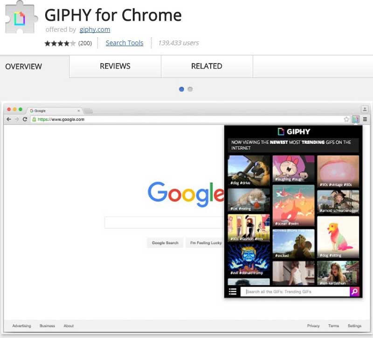Click the GIPHY extension toolbar icon
The image size is (373, 338).
[x=356, y=119]
